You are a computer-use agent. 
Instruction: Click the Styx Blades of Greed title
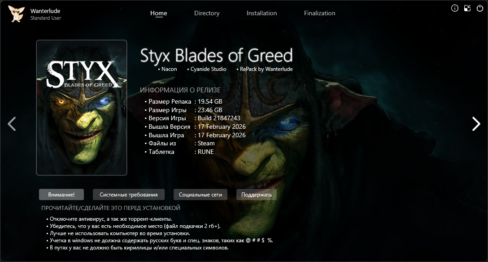(x=217, y=56)
